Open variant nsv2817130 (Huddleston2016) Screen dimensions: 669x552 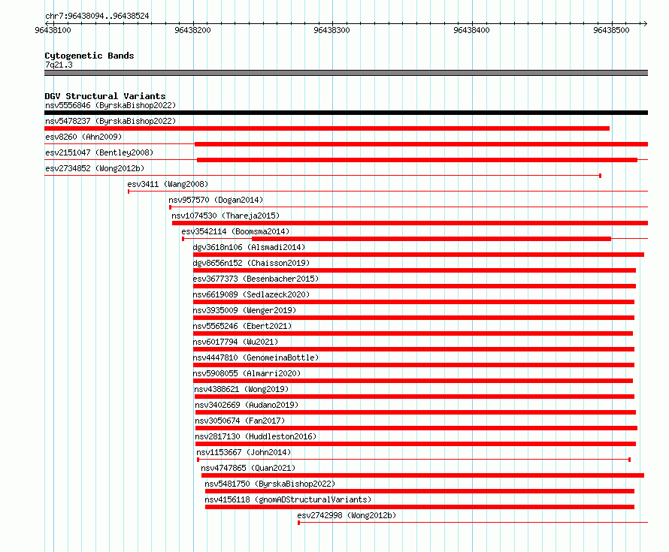click(x=256, y=436)
